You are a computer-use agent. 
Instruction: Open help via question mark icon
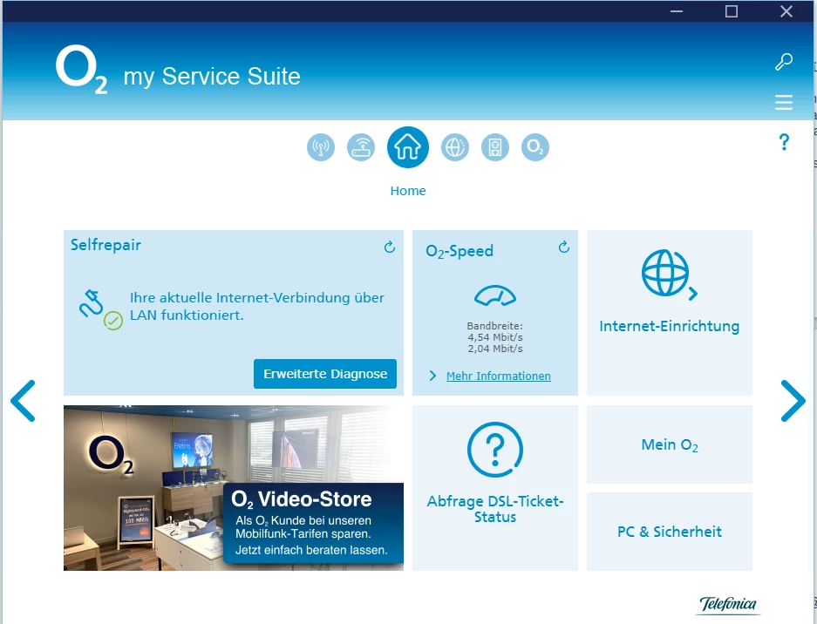[784, 142]
